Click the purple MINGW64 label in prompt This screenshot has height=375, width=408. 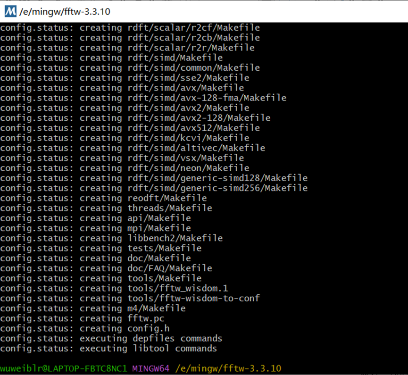click(x=150, y=367)
